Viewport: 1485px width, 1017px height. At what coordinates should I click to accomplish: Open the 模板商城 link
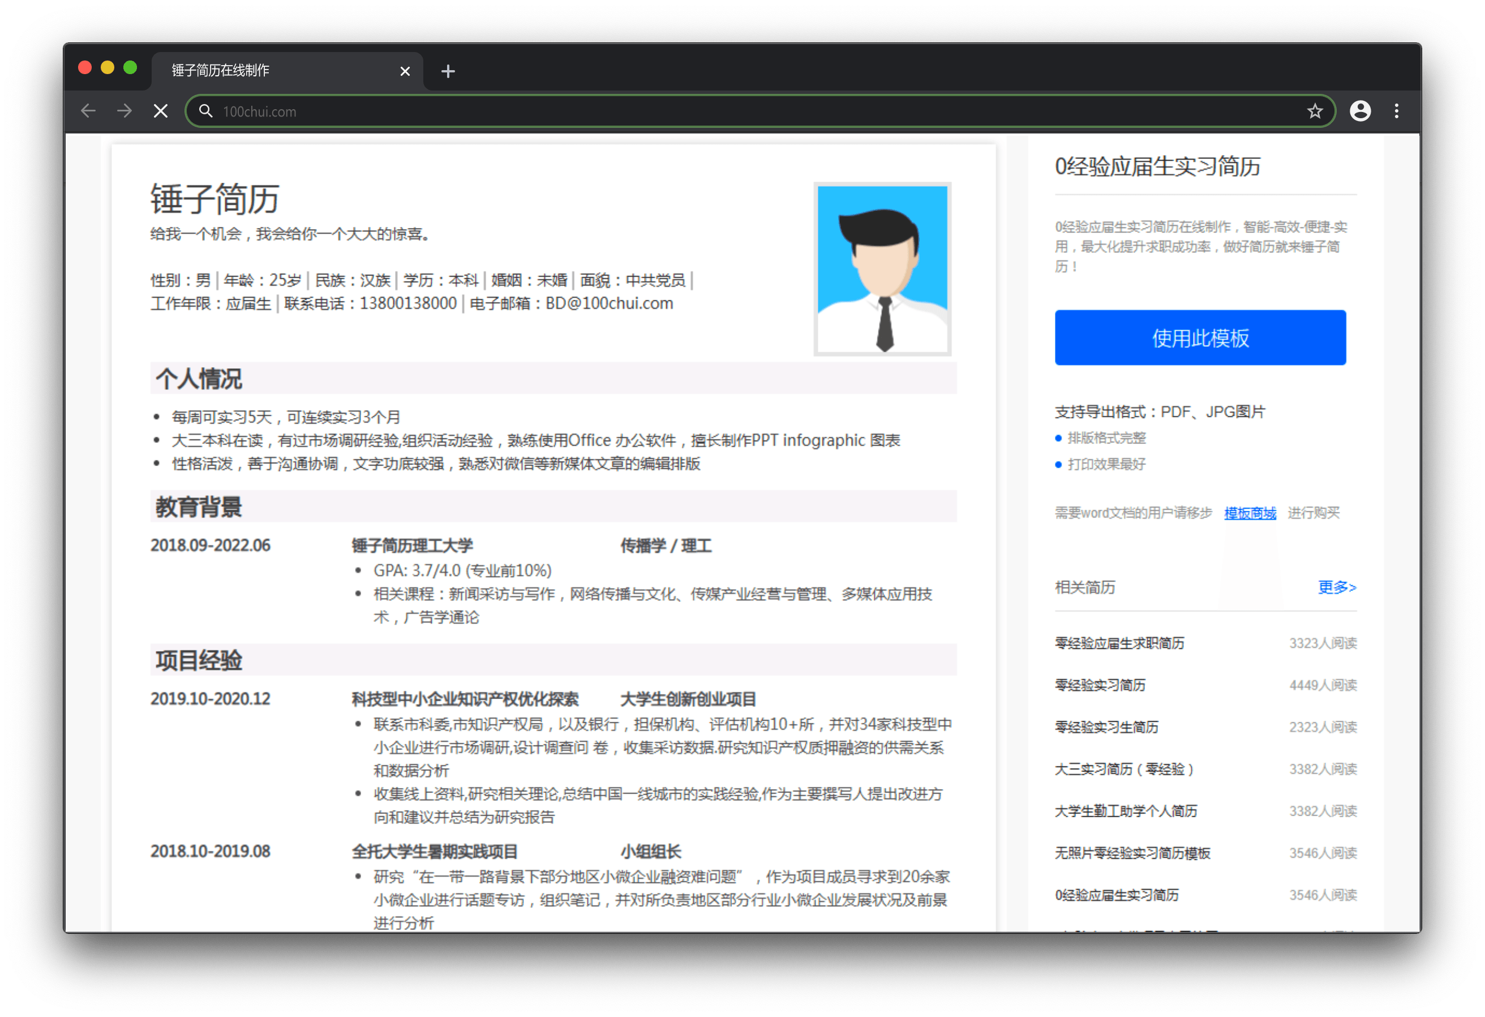pos(1250,513)
